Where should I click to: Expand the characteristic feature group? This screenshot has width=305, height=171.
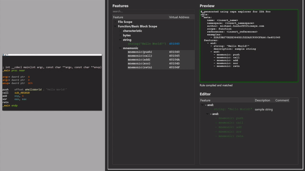pos(120,31)
